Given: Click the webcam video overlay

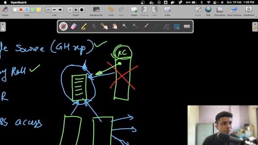Looking at the screenshot, I should pyautogui.click(x=223, y=125).
